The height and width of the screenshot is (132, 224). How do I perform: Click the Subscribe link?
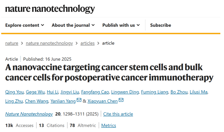[x=160, y=25]
